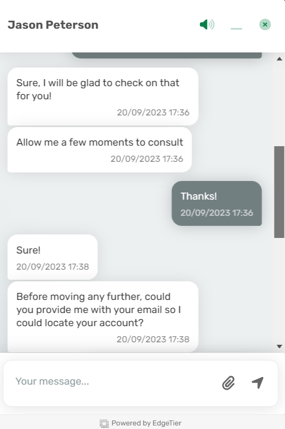Select the 'Thanks!' sent message bubble

click(217, 203)
